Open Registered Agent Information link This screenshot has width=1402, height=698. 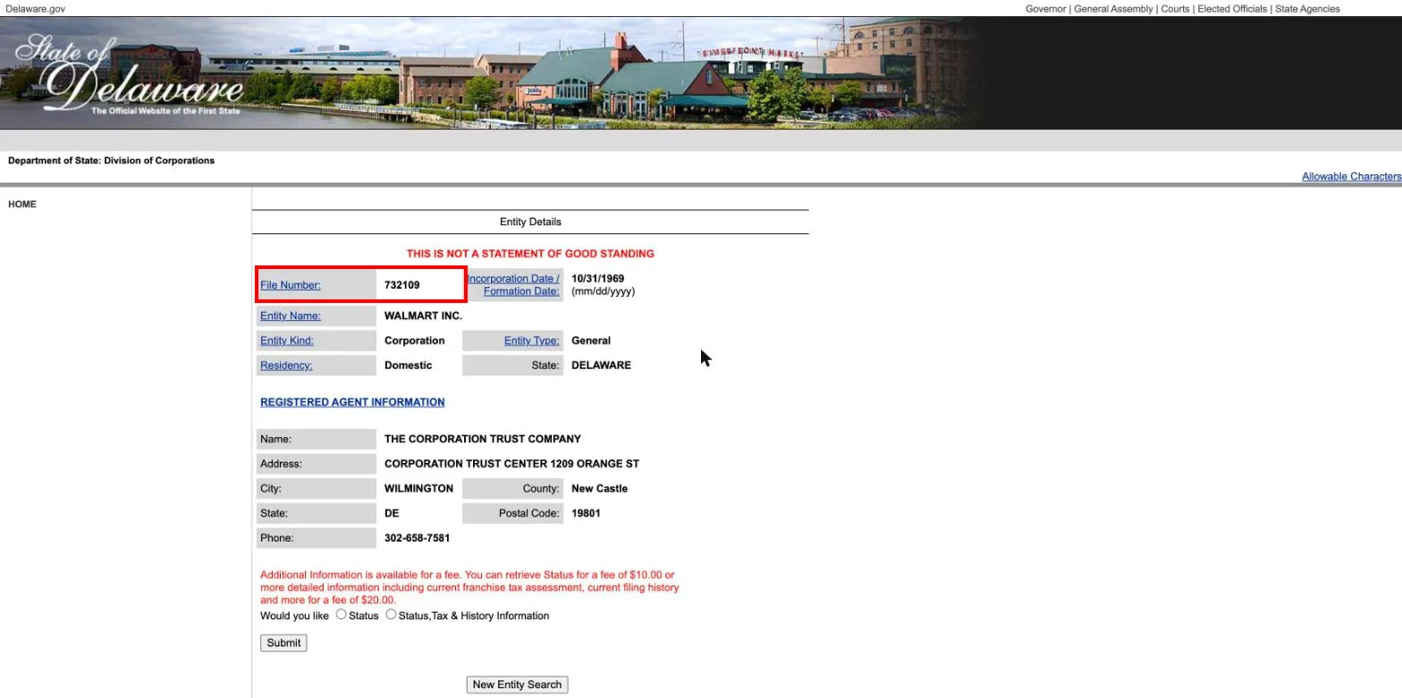point(352,402)
